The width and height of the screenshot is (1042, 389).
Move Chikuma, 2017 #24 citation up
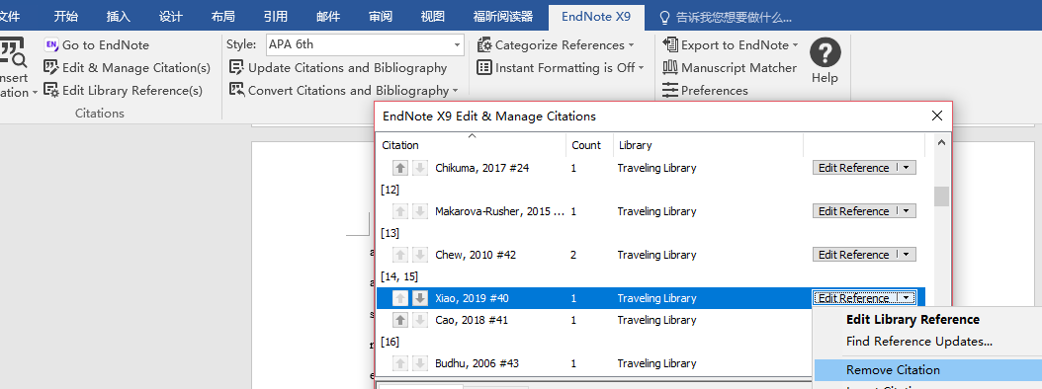click(400, 168)
